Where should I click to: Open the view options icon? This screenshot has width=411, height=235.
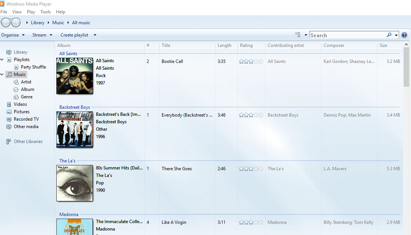coord(298,35)
